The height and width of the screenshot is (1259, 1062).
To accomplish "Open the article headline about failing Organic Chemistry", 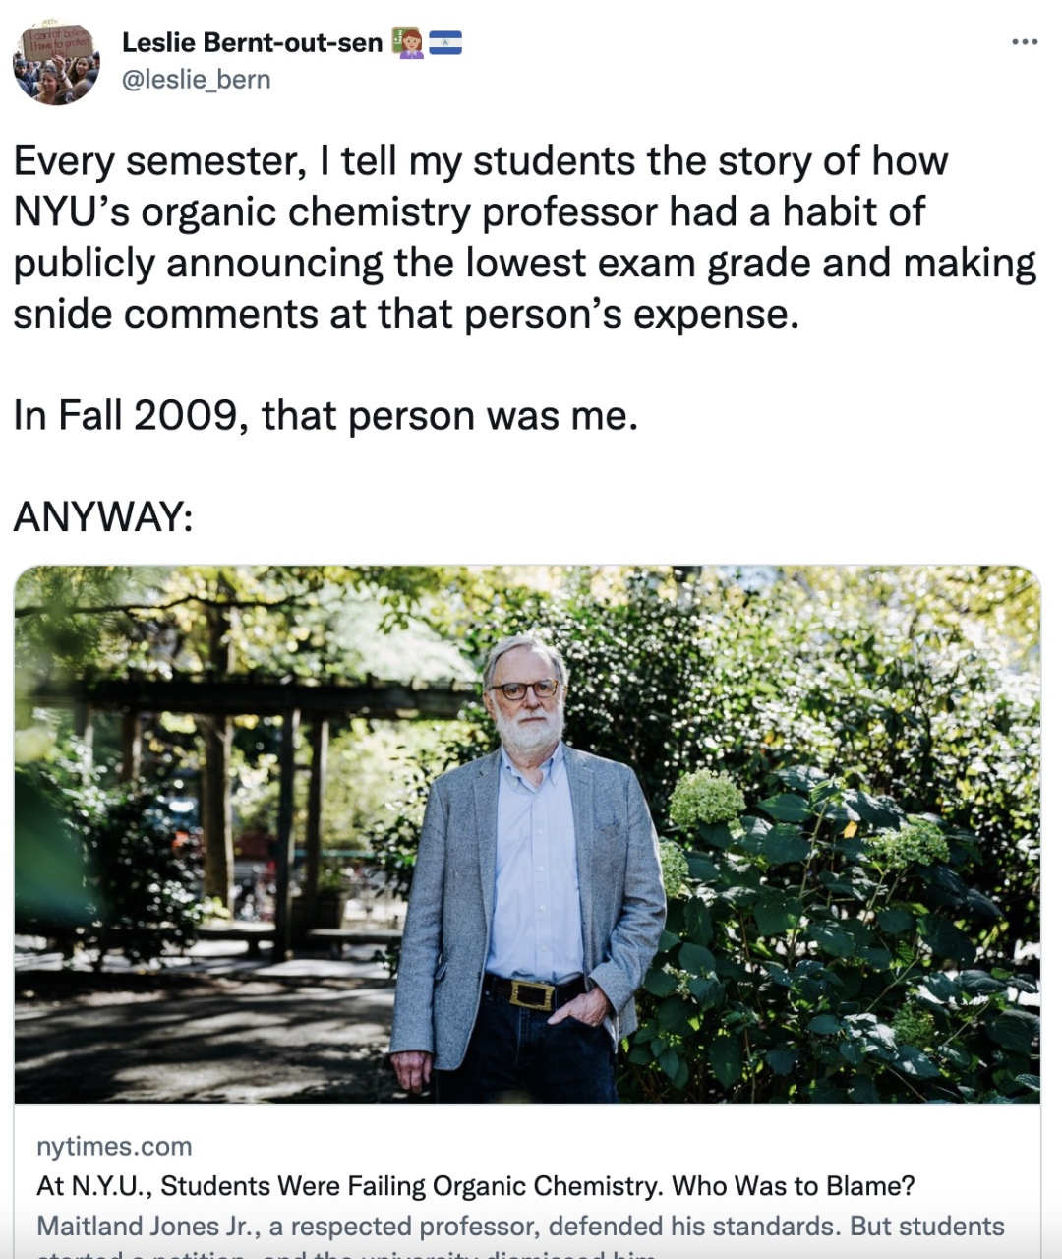I will [x=475, y=1185].
